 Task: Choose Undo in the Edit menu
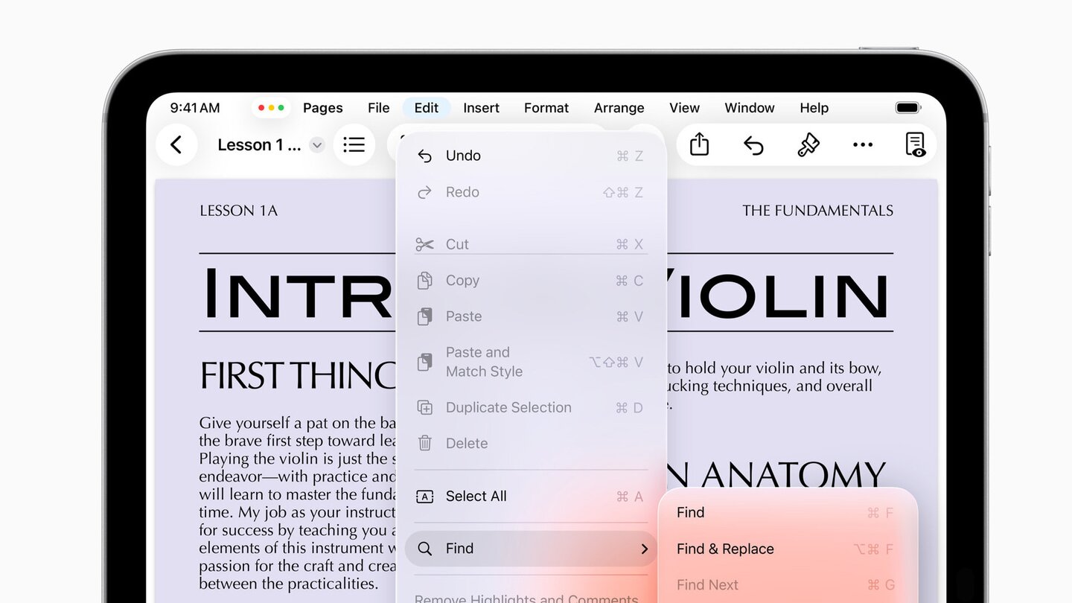tap(531, 156)
